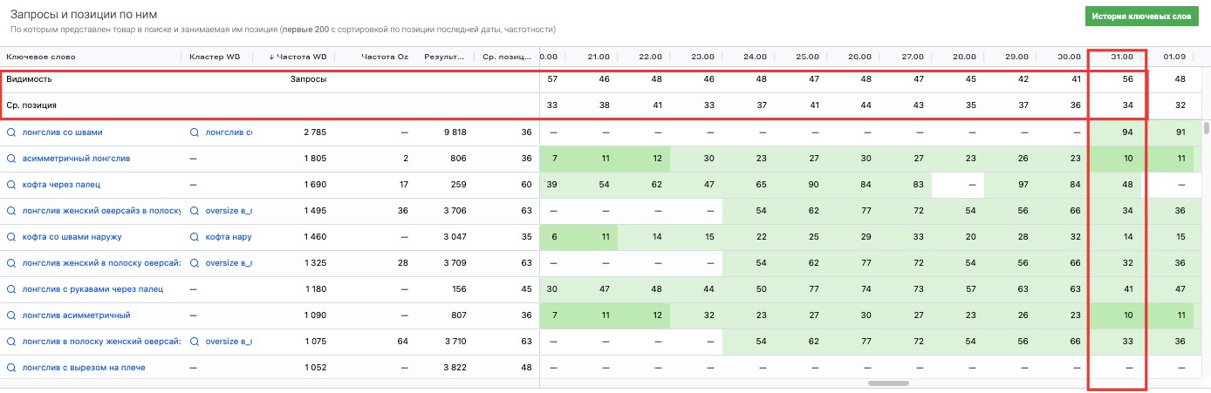Screen dimensions: 1211x393
Task: Click search icon next to "асимметричный лонгслив"
Action: click(x=12, y=159)
